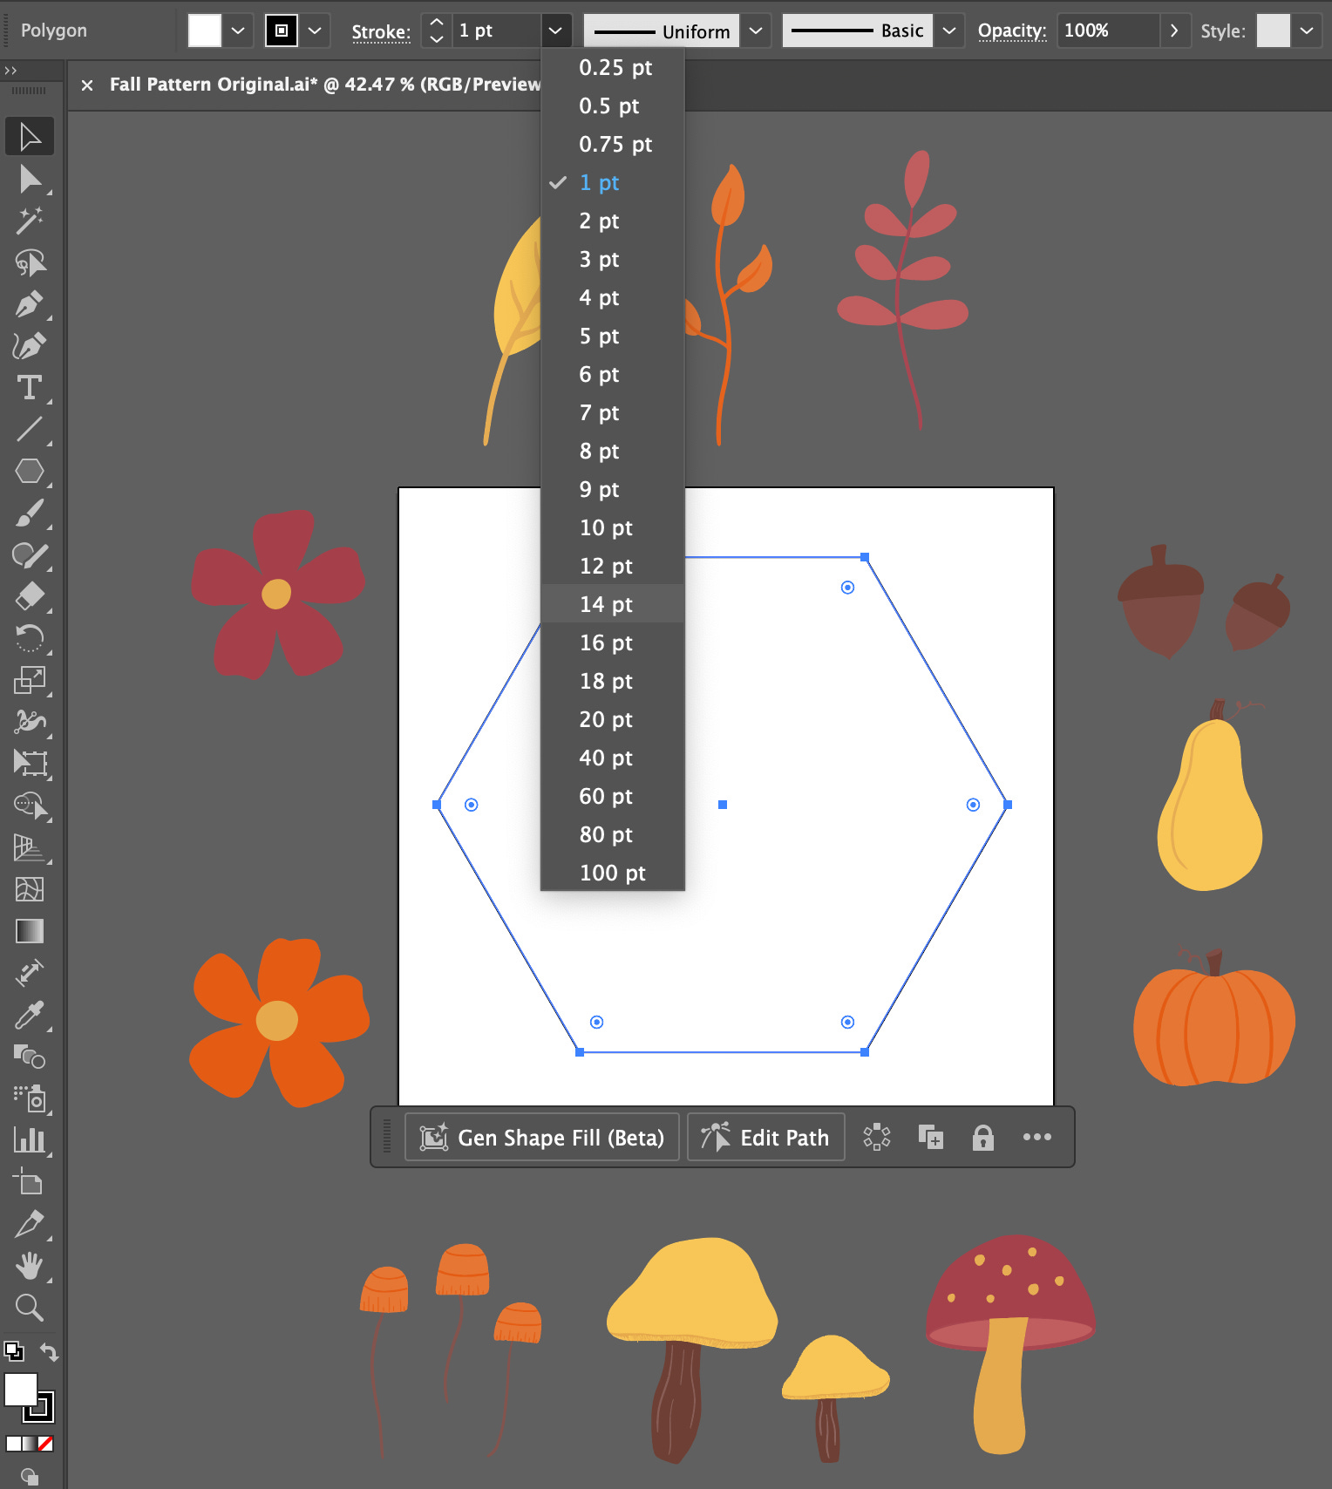The height and width of the screenshot is (1489, 1332).
Task: Select the Perspective Grid tool
Action: 30,847
